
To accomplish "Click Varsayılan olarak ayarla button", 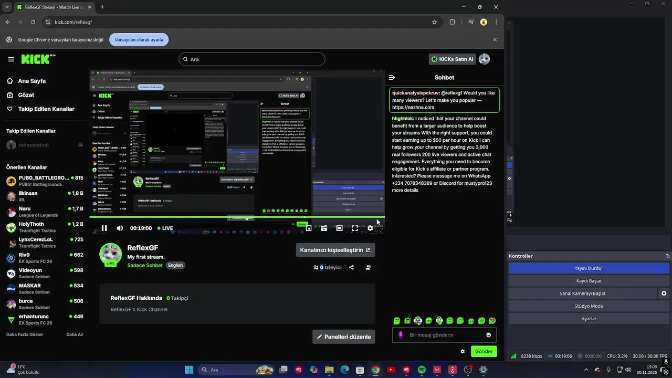I will coord(139,39).
